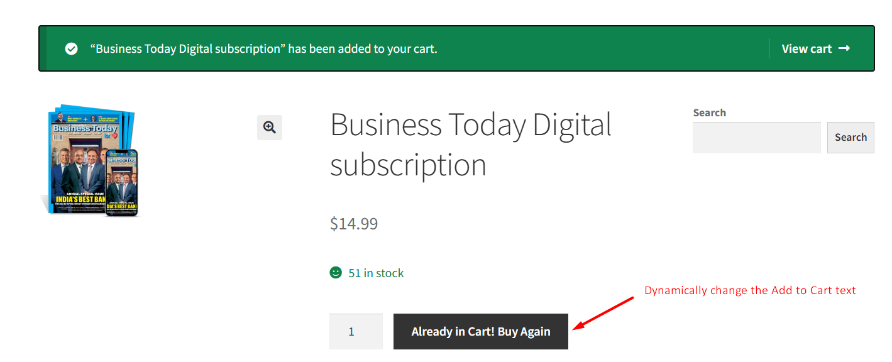Screen dimensions: 892x362
Task: Click the red Dynamically change annotation text
Action: [x=750, y=290]
